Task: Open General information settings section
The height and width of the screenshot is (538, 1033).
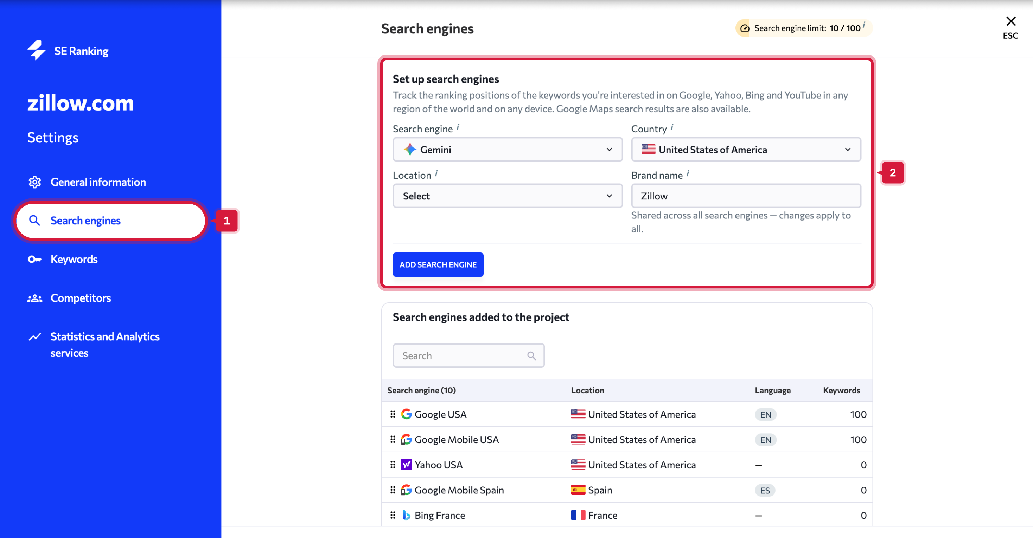Action: click(98, 182)
